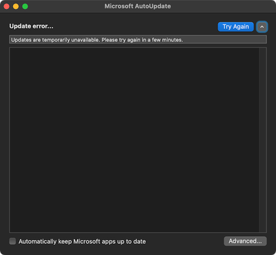Minimize the Microsoft AutoUpdate window
276x255 pixels.
[x=16, y=6]
